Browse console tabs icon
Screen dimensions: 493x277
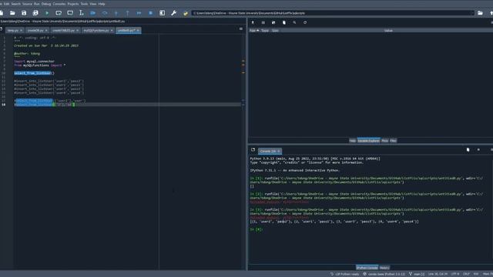pos(253,150)
